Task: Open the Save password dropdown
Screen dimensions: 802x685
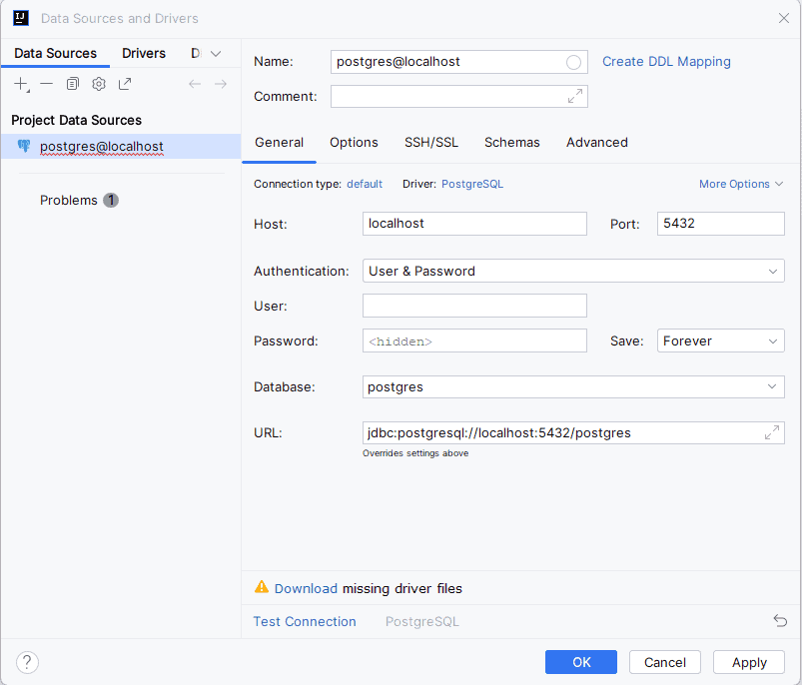Action: coord(721,341)
